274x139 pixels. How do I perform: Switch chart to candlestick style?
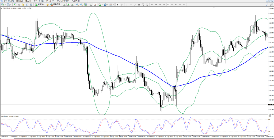click(68, 5)
